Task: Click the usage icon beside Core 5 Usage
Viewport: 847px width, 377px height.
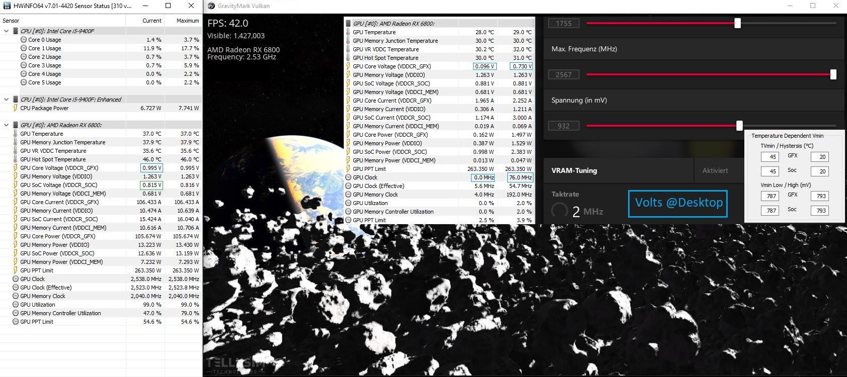Action: [24, 82]
